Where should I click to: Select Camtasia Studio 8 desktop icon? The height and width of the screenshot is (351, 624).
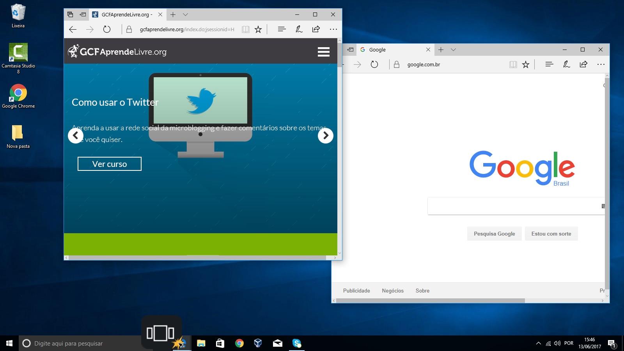18,58
